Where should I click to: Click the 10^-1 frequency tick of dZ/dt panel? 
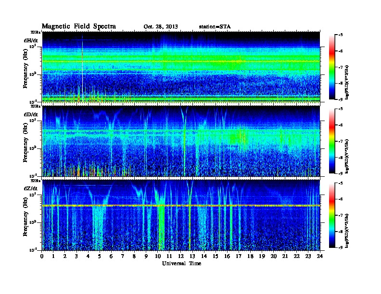pos(33,250)
